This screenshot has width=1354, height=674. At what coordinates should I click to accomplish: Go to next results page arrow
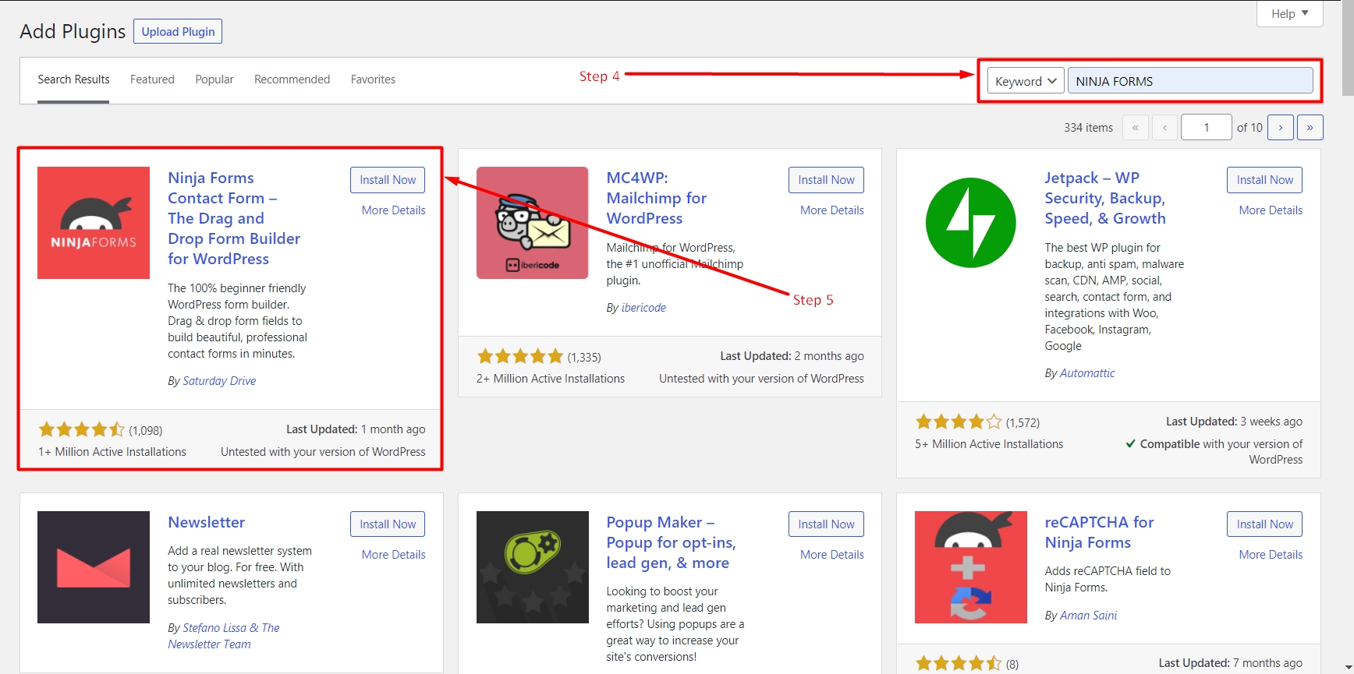1281,127
